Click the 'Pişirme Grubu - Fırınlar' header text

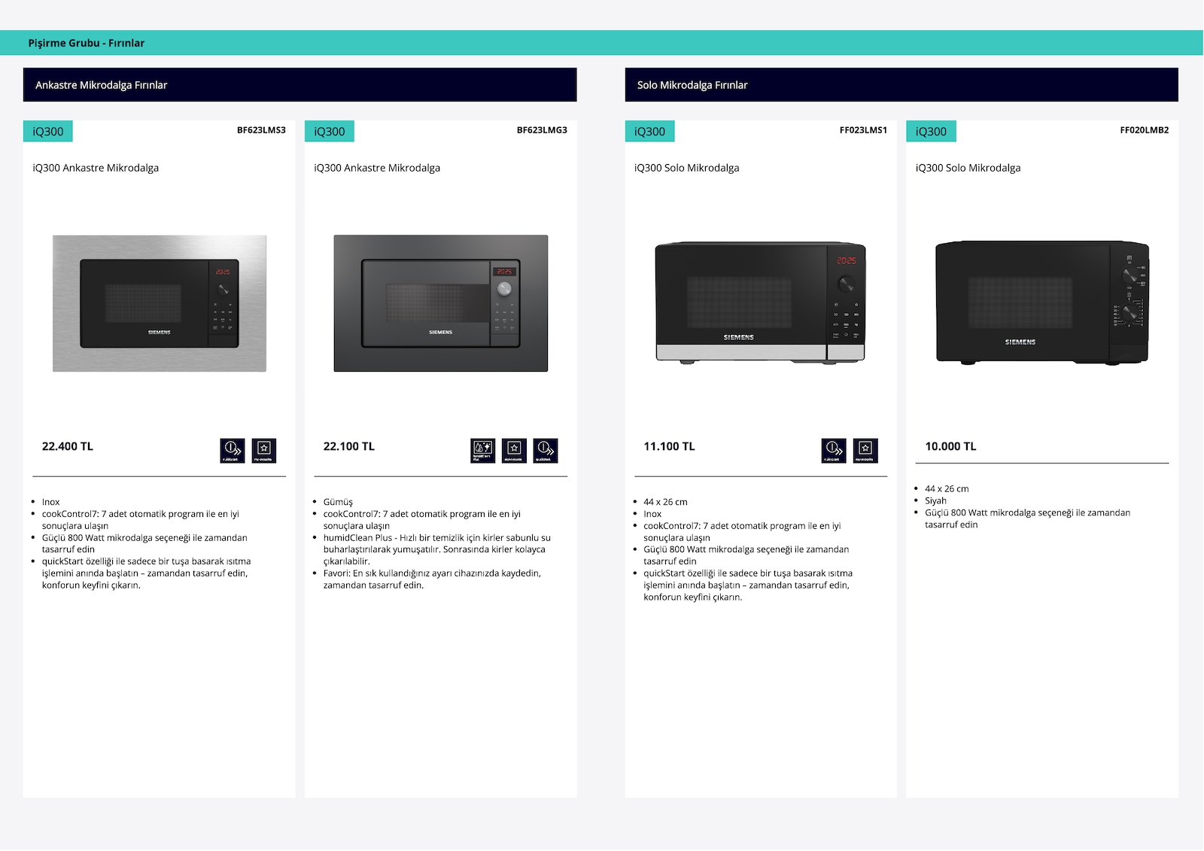[x=87, y=43]
